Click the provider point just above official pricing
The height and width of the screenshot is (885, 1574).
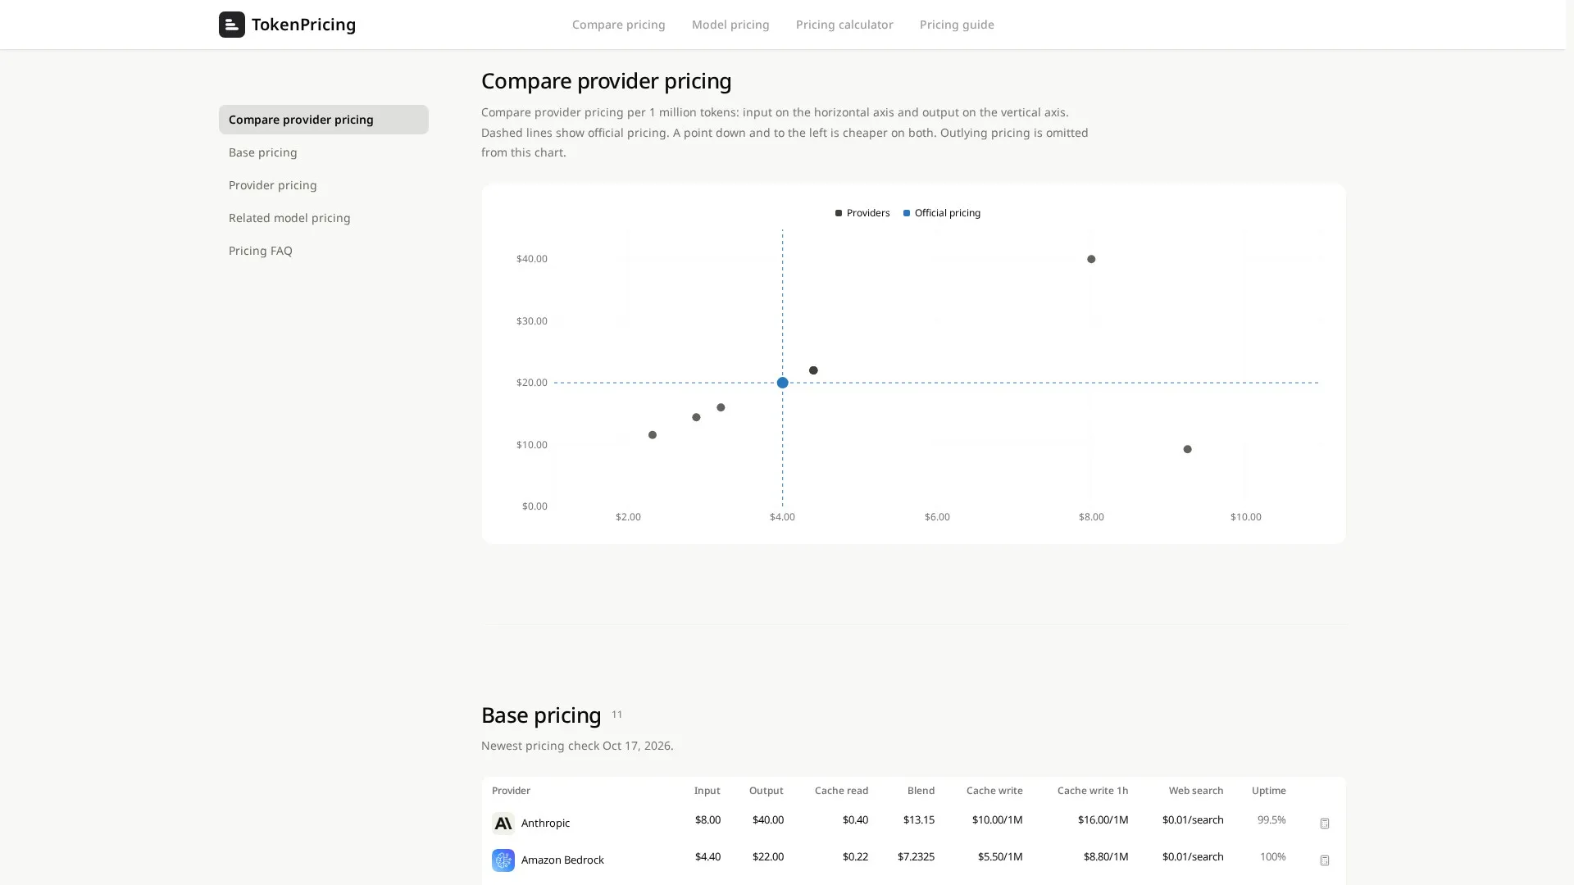tap(813, 370)
